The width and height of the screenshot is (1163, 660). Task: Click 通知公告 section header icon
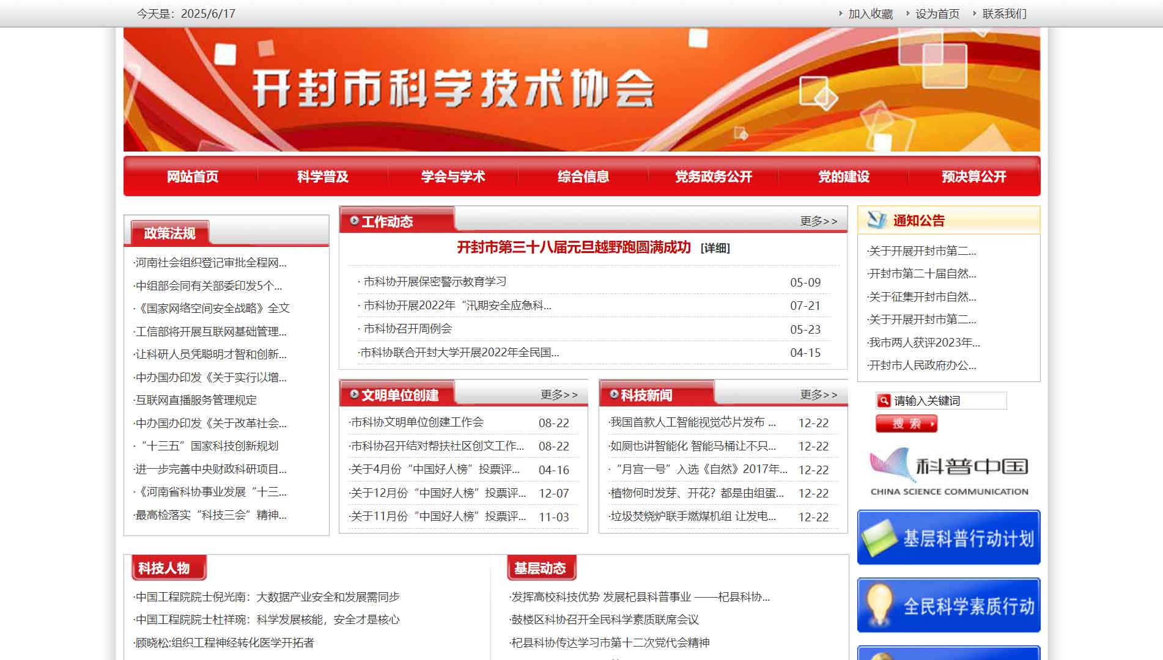(x=877, y=220)
